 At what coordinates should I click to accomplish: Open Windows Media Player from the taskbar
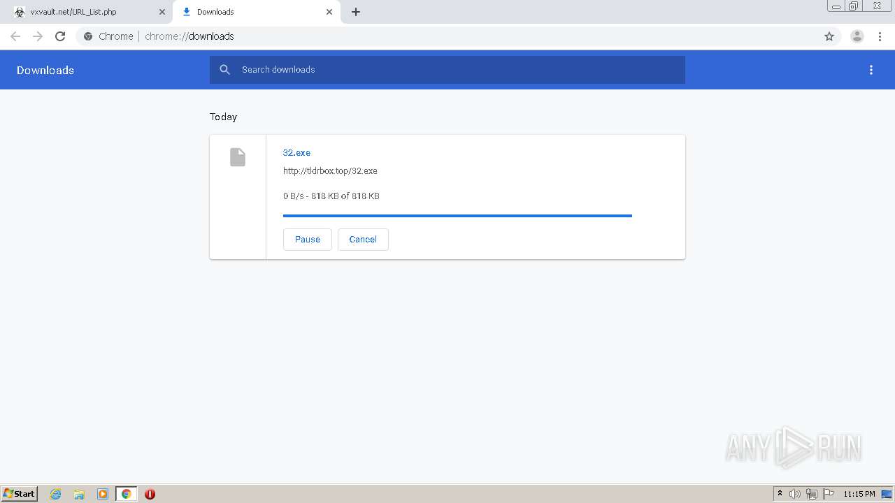[103, 494]
